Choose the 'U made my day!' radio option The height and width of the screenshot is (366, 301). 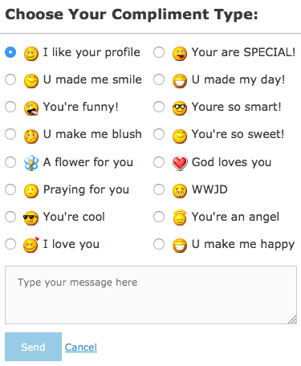click(159, 79)
